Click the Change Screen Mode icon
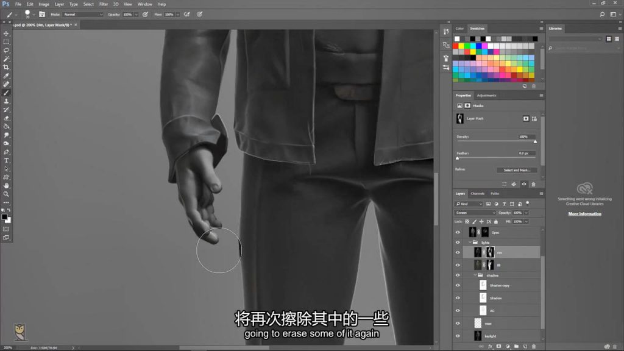The height and width of the screenshot is (351, 624). click(x=6, y=238)
